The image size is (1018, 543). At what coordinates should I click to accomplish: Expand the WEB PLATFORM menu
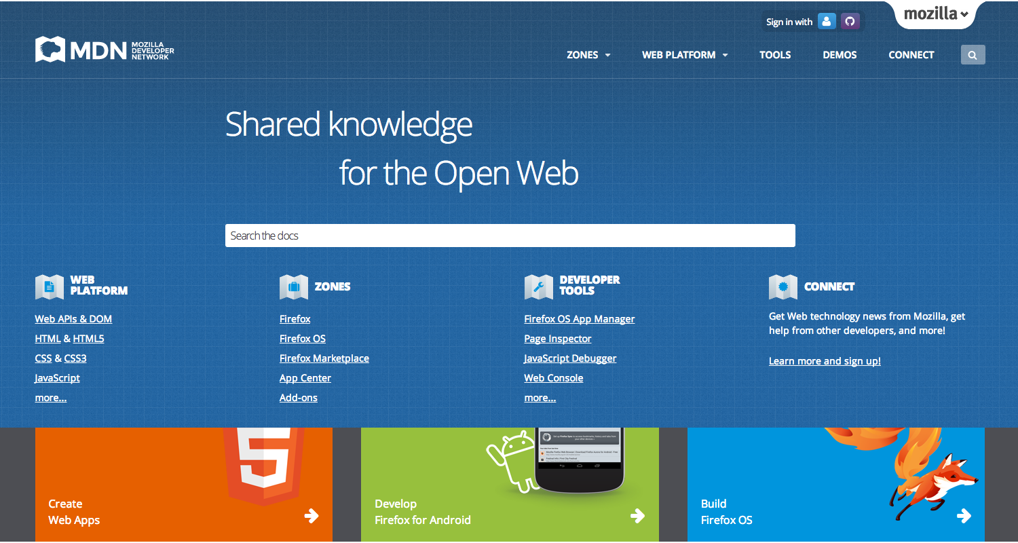685,55
